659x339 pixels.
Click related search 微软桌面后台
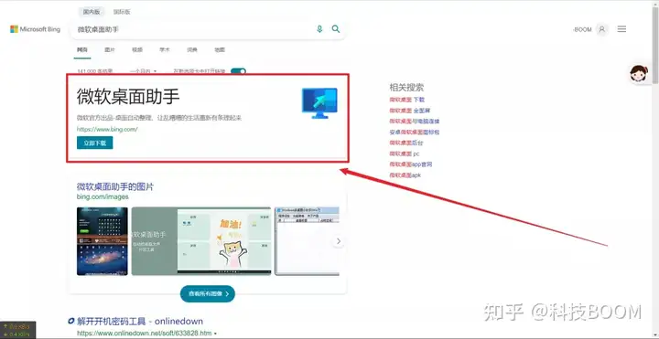[406, 143]
